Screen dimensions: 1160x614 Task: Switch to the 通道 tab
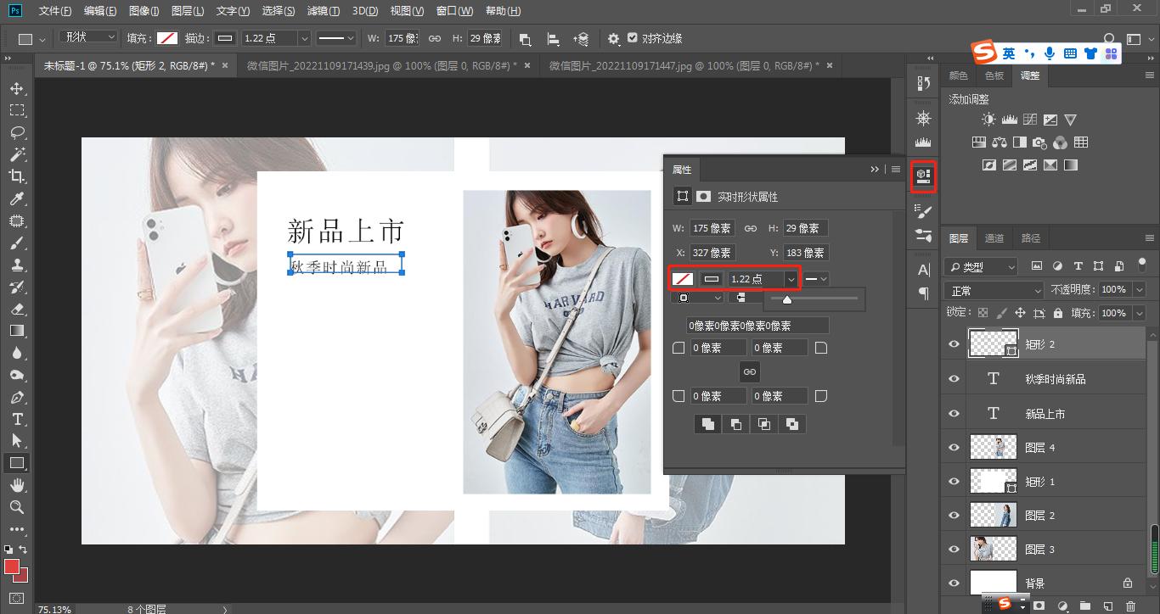click(994, 238)
